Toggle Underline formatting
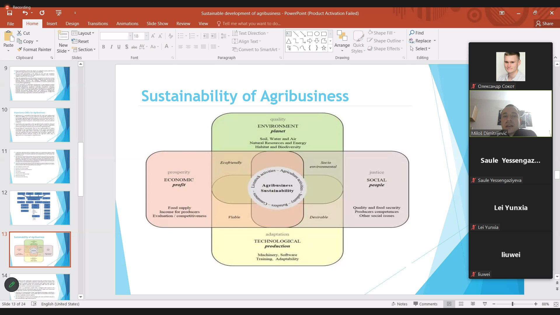Image resolution: width=560 pixels, height=315 pixels. 119,47
